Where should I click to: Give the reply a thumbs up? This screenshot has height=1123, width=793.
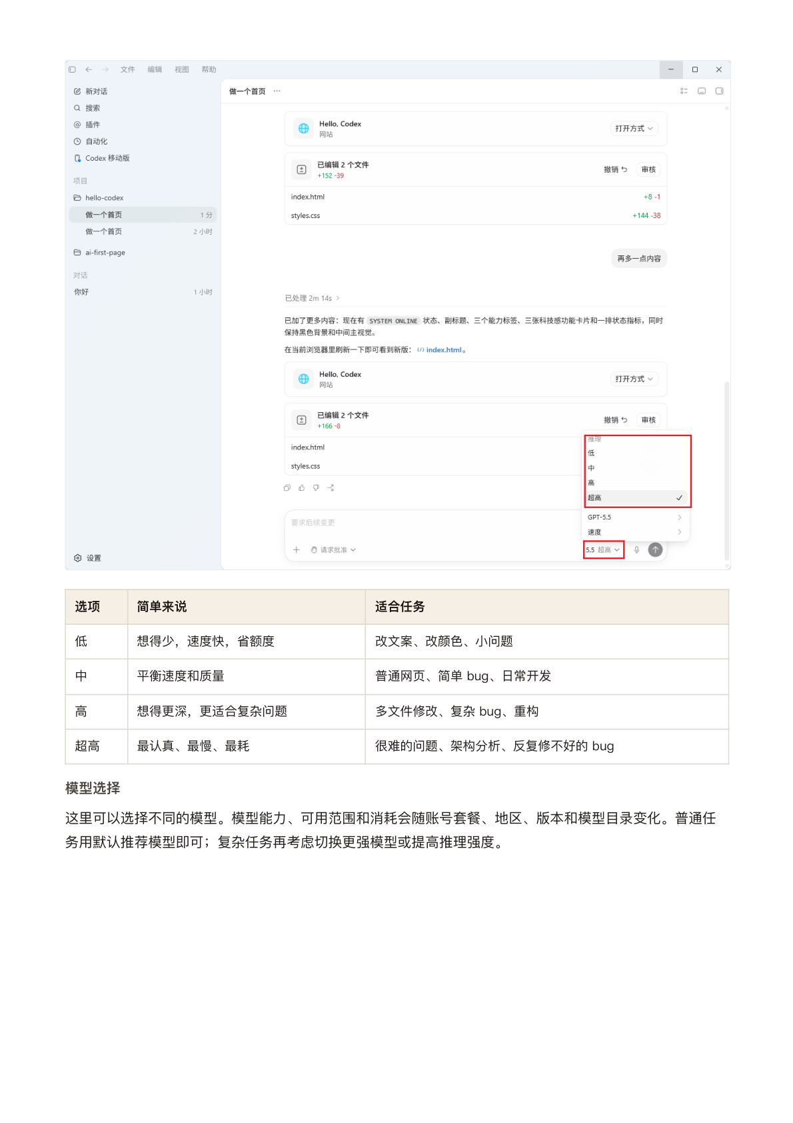click(302, 488)
